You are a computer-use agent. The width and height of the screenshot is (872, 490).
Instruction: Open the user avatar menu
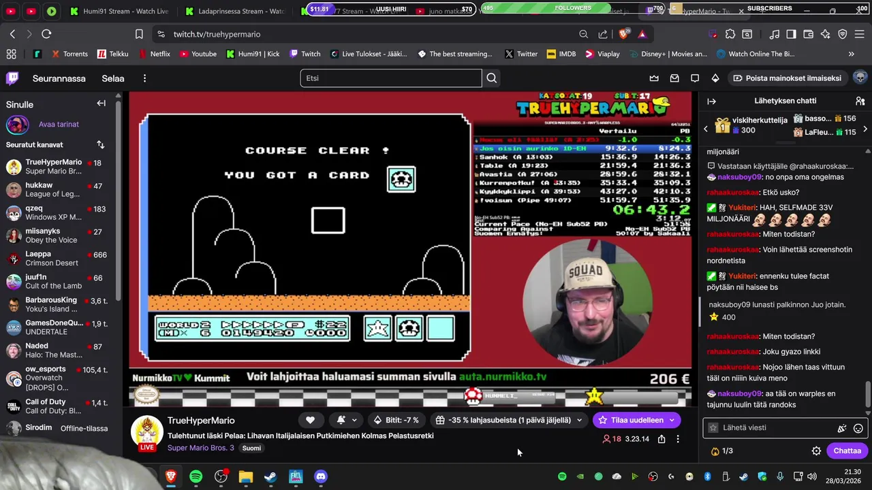(860, 78)
